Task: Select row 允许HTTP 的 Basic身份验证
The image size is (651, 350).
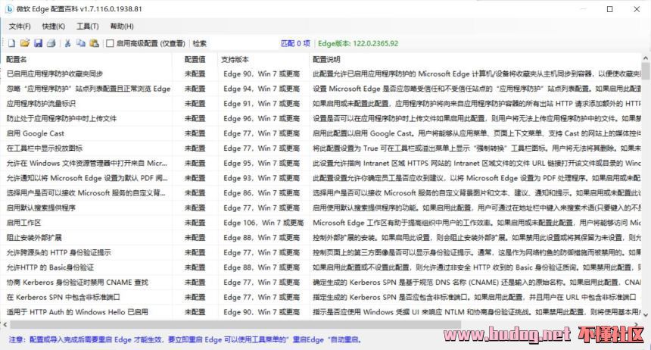Action: coord(322,267)
